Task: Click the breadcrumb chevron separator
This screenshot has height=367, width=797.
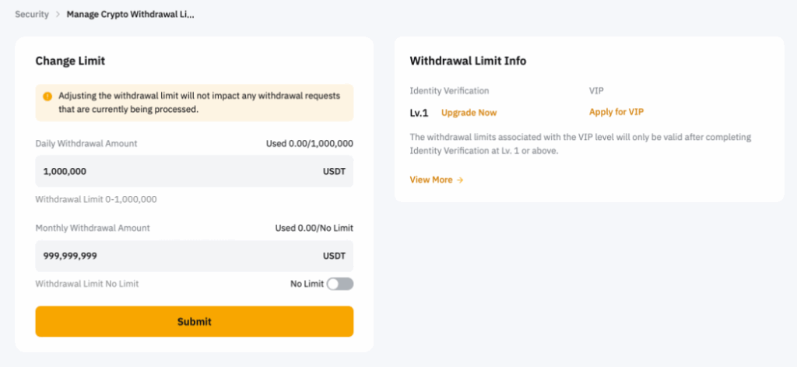Action: [x=58, y=15]
